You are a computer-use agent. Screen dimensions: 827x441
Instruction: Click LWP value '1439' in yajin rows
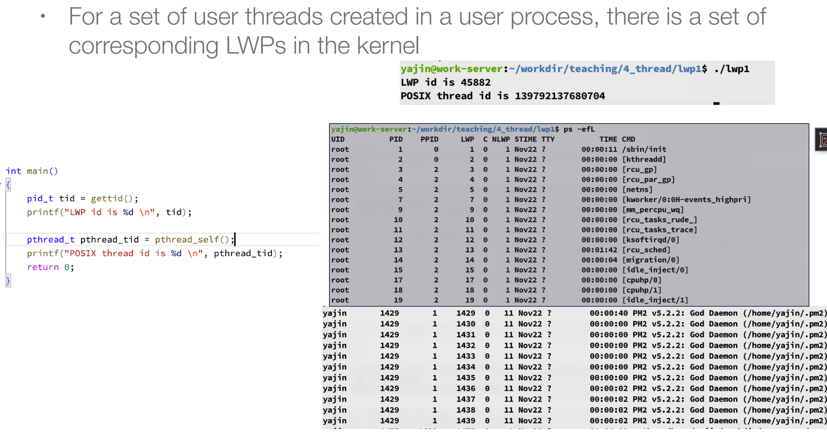(466, 421)
